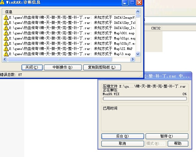Screen dimensions: 196x157
Task: Click the extraction progress bar
Action: (x=145, y=99)
